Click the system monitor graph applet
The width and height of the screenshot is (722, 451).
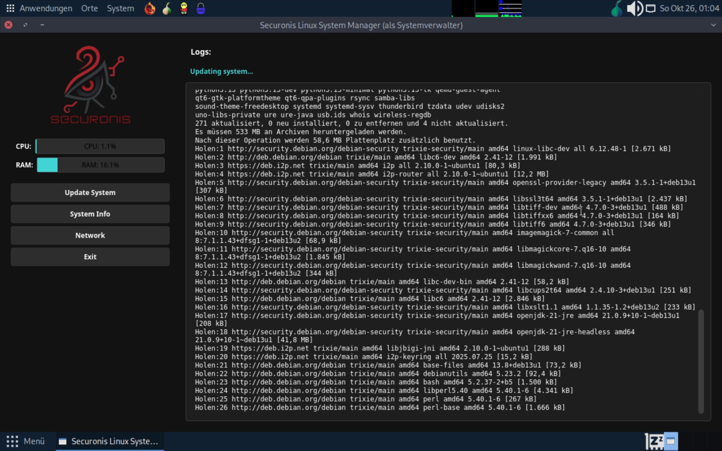click(487, 8)
